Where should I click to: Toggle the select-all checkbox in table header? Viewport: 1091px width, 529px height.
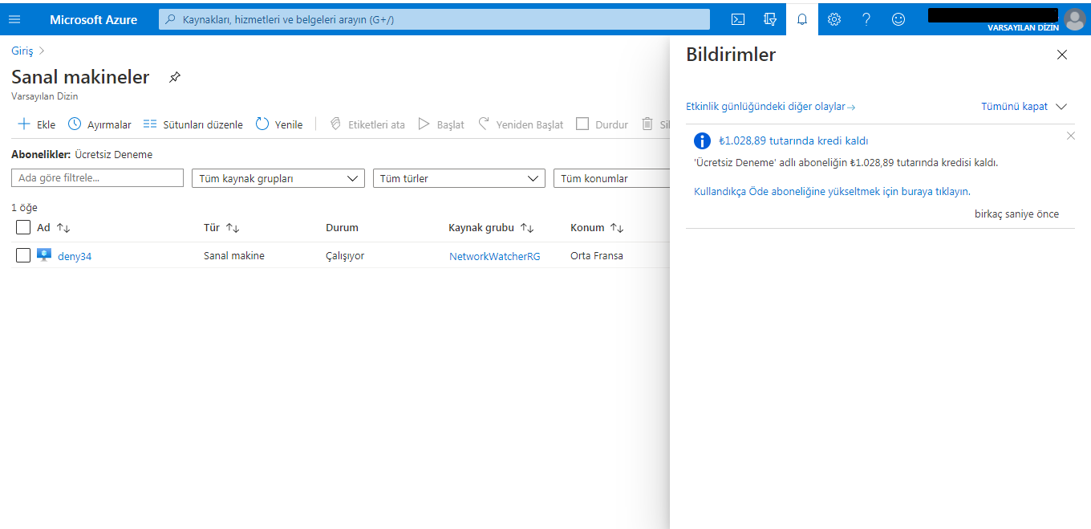23,227
